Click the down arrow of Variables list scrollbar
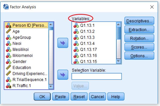Image resolution: width=160 pixels, height=106 pixels. click(118, 61)
